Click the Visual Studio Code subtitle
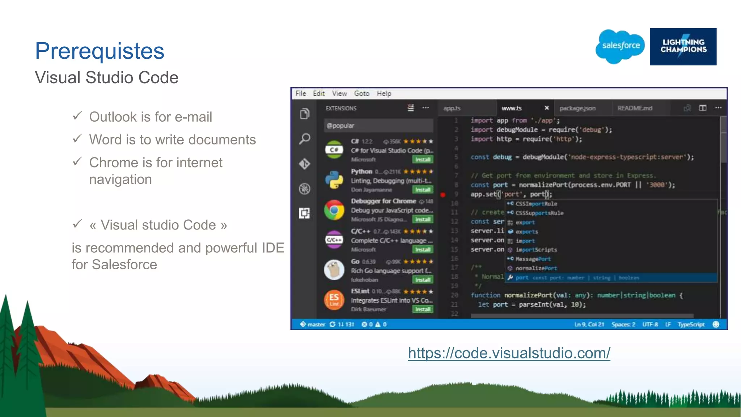 107,77
